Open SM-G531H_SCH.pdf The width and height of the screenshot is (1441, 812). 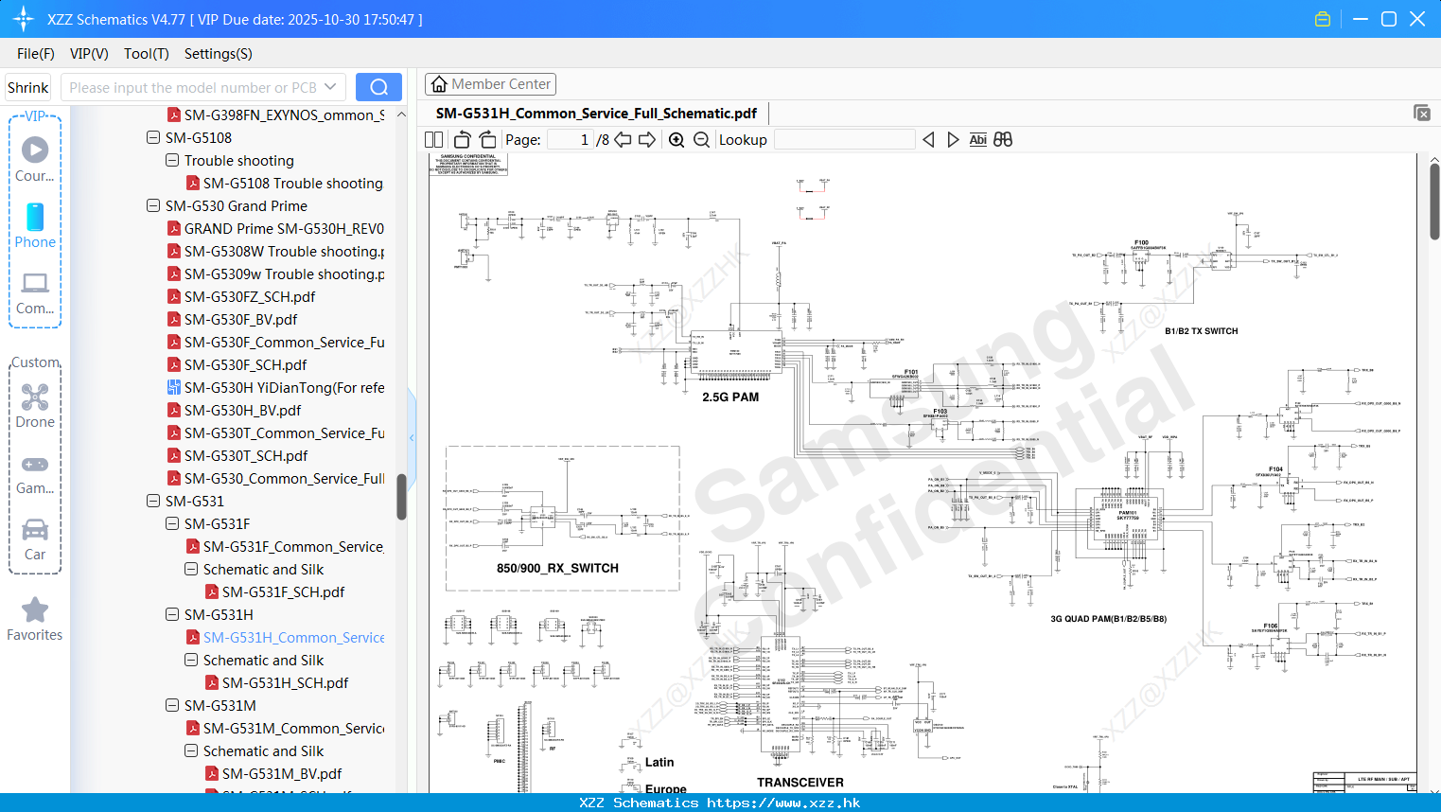click(276, 682)
